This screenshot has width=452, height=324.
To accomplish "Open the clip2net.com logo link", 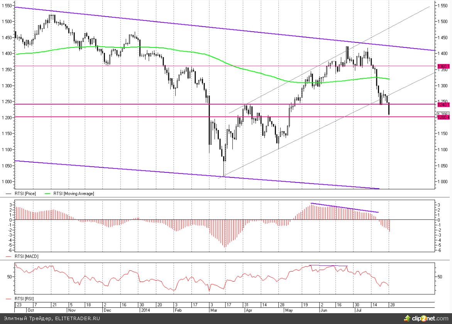I will tap(429, 318).
